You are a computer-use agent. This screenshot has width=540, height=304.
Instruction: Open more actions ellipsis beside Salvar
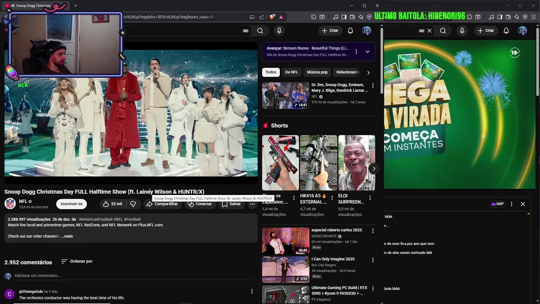click(252, 204)
